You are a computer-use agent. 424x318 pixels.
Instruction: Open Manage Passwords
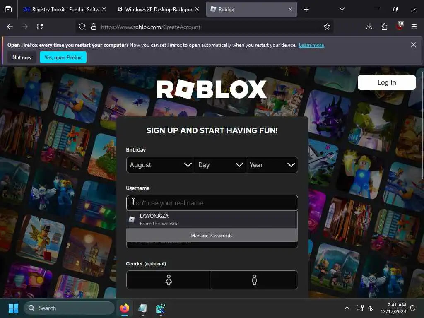click(x=212, y=235)
